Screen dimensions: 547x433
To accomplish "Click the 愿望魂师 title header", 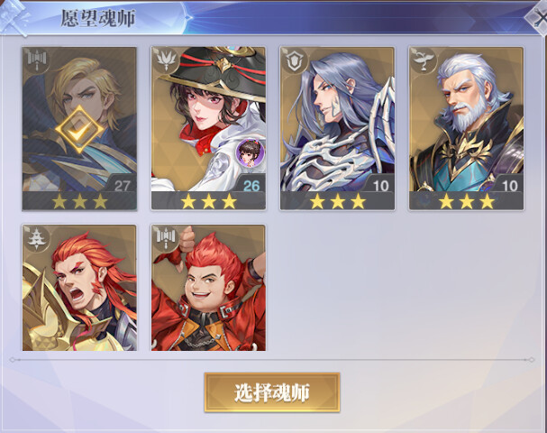I will click(98, 19).
